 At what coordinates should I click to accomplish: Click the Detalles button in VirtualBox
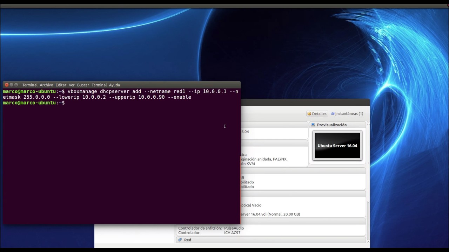317,114
